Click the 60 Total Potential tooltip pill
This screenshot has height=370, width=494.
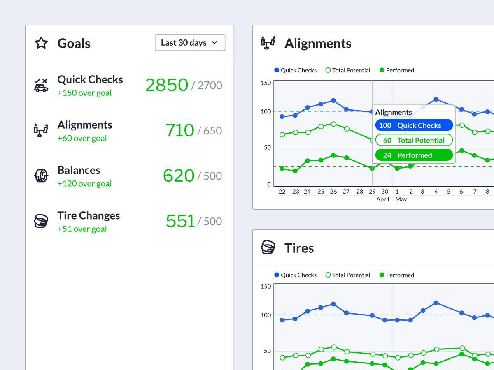click(414, 140)
